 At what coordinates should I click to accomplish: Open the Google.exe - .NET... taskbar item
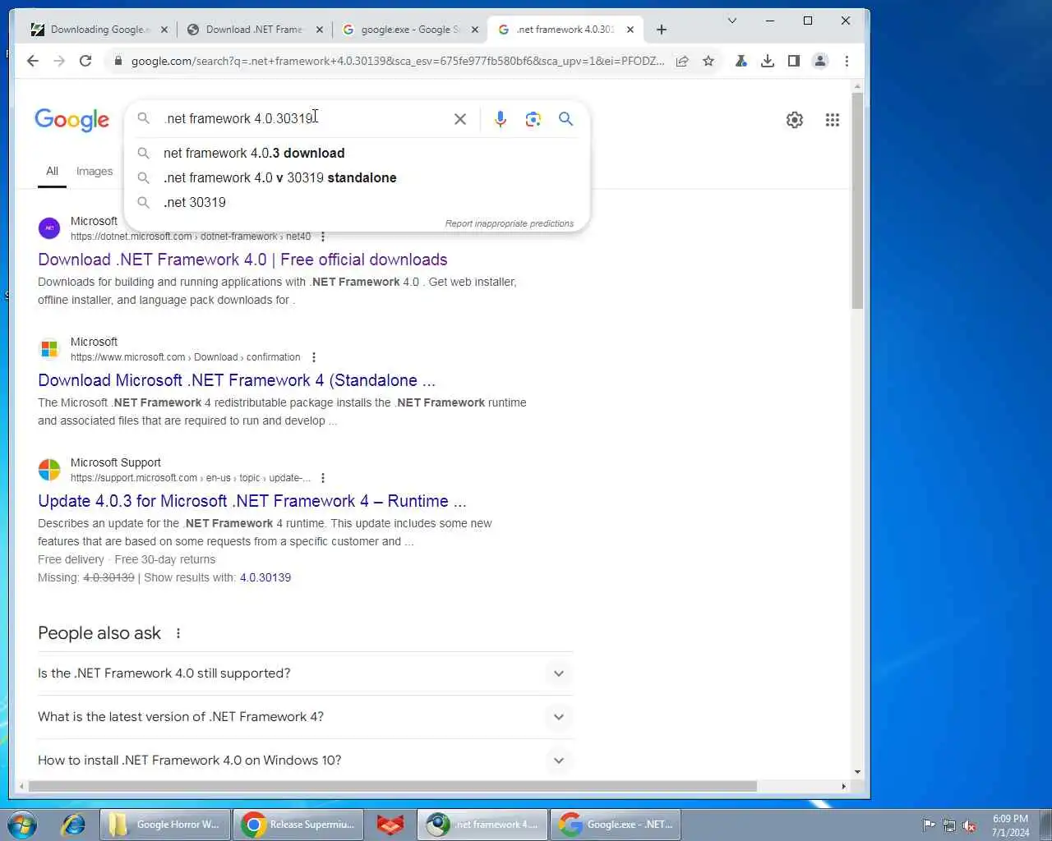pyautogui.click(x=616, y=825)
